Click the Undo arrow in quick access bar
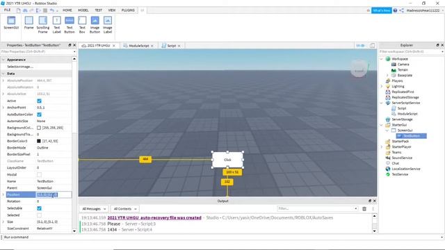Viewport: 445px width, 250px height. [51, 10]
